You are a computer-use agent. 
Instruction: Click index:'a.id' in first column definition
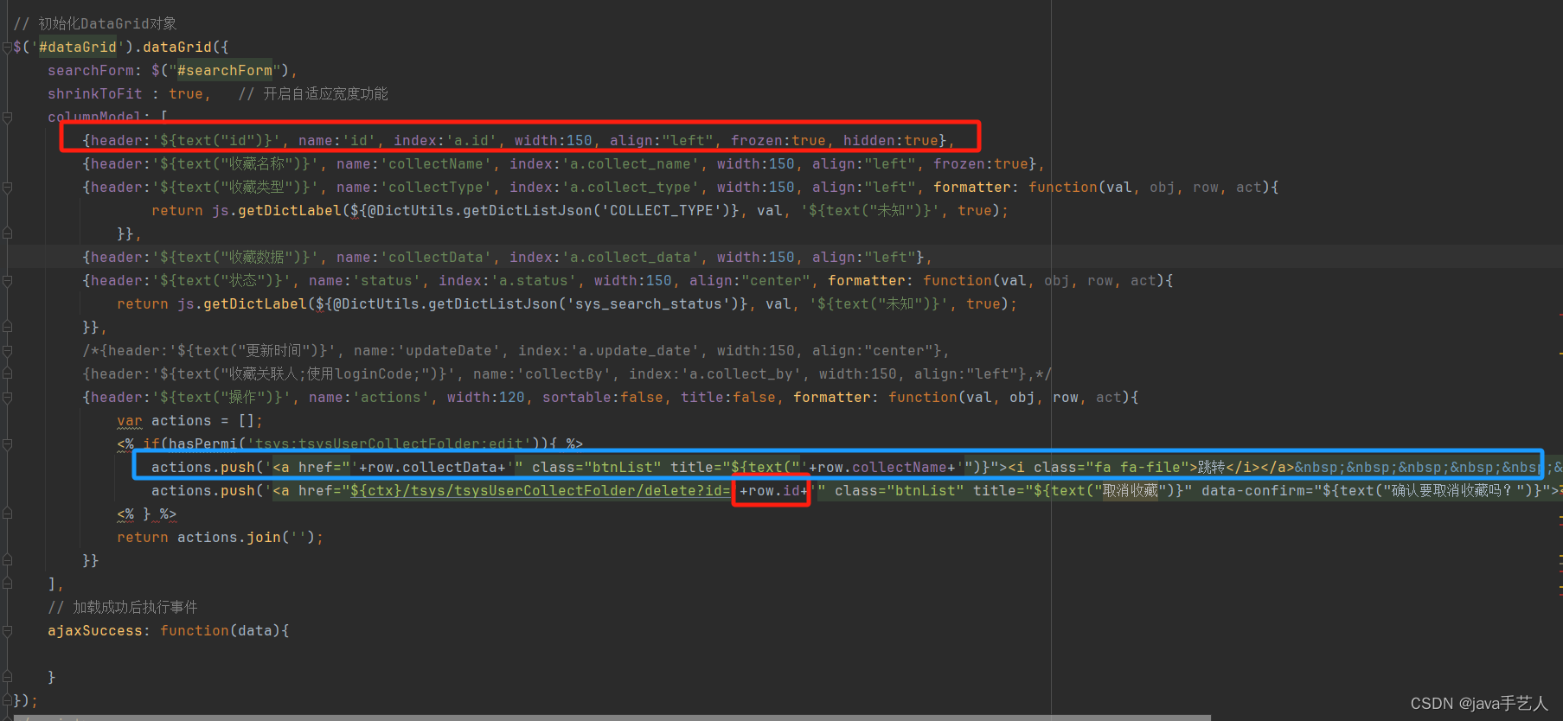[445, 140]
